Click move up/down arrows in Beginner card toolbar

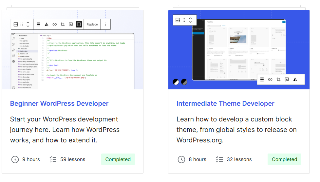coord(28,25)
